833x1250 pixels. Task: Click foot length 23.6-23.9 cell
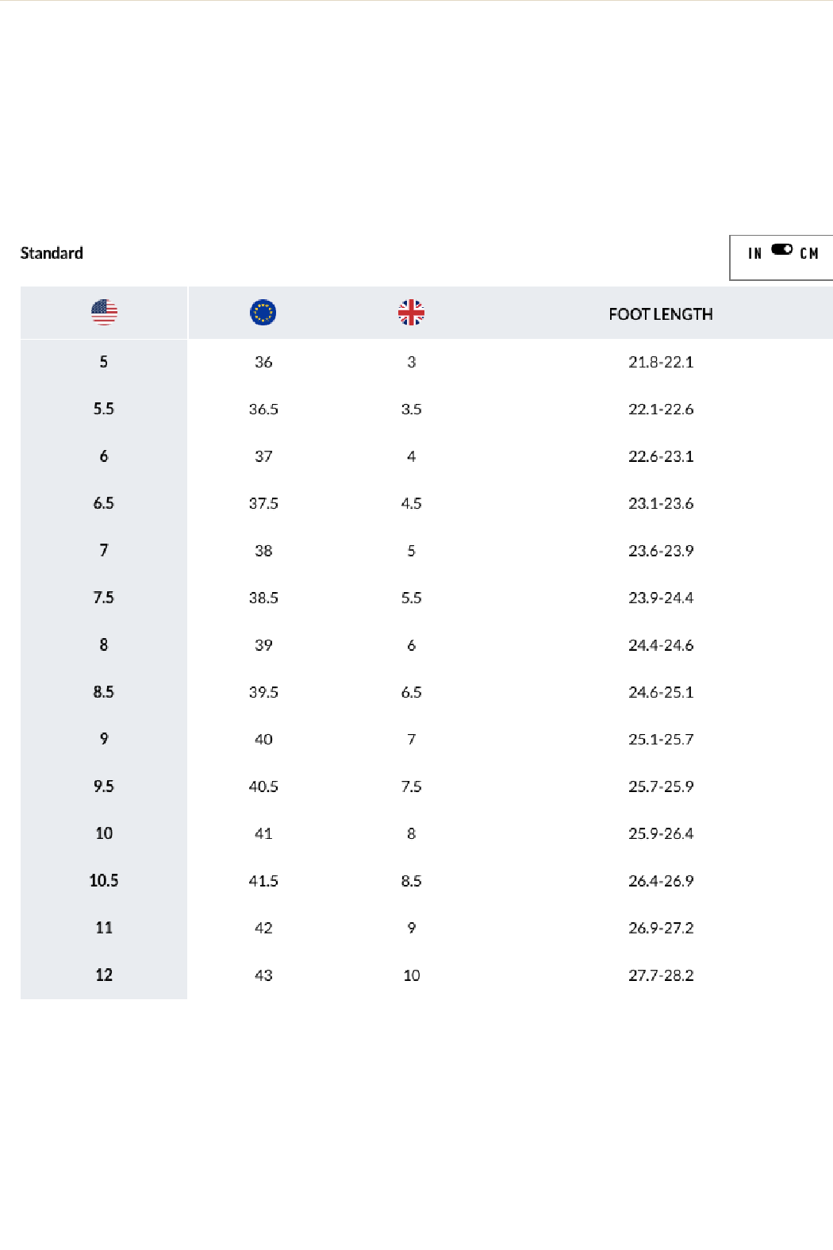point(661,551)
